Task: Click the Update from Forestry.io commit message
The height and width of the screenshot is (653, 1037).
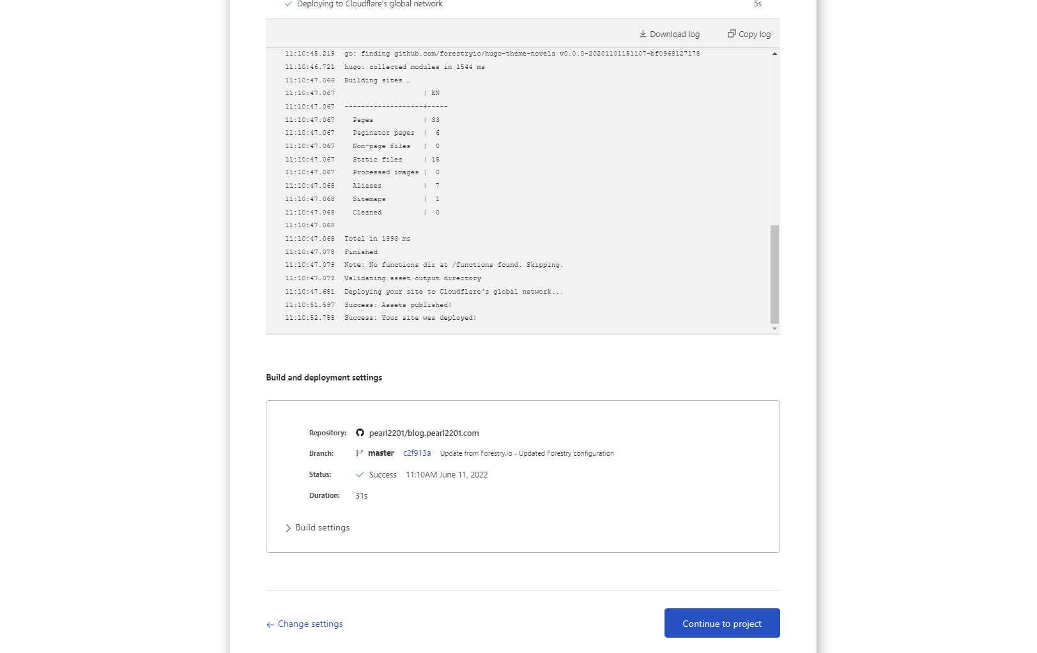Action: (526, 453)
